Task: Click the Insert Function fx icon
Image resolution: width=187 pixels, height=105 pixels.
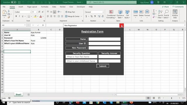Action: pos(43,25)
